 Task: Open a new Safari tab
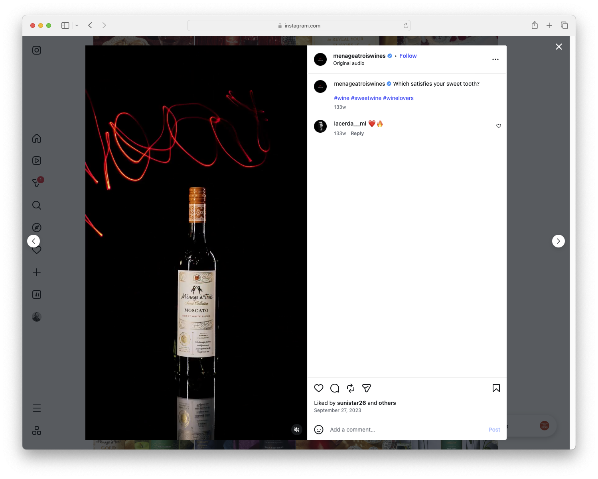coord(549,26)
